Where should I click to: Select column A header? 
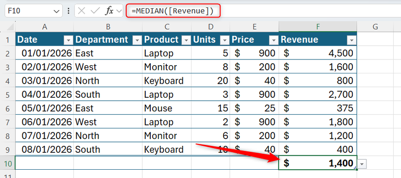(45, 27)
